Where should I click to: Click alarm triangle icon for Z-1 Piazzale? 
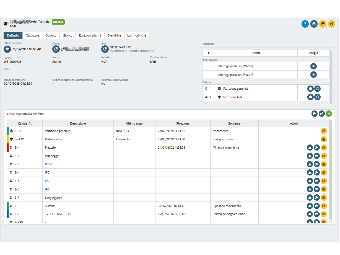(310, 148)
